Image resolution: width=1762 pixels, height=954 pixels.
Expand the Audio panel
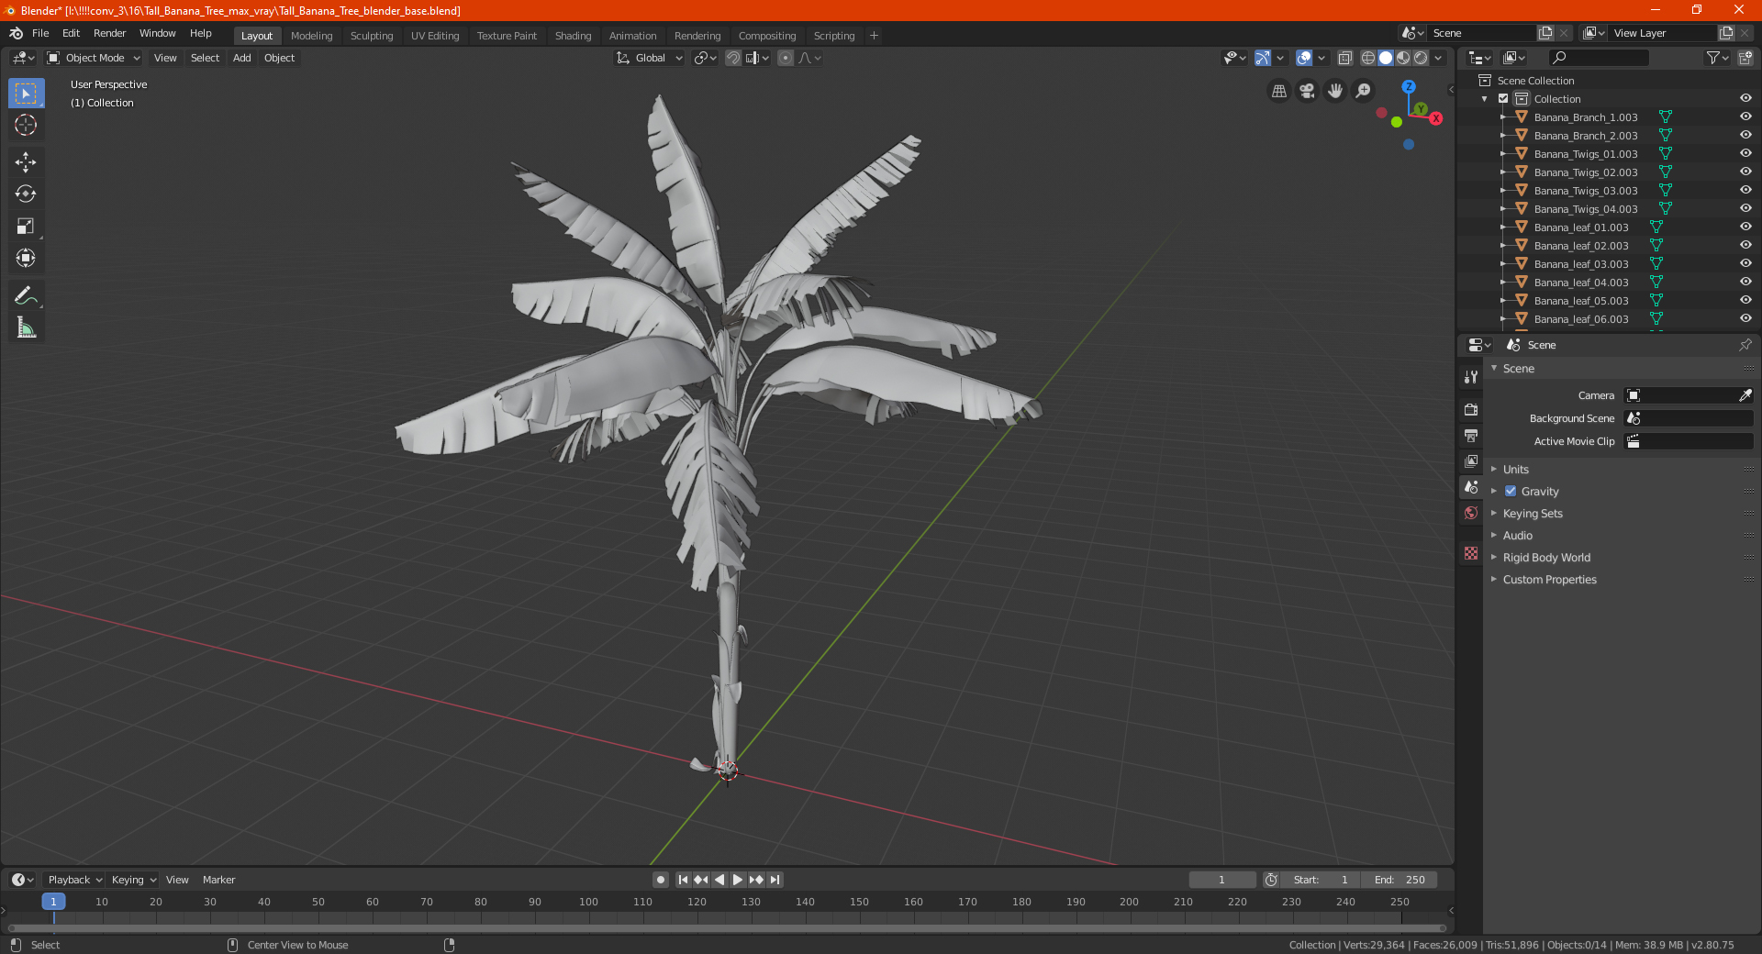coord(1517,536)
